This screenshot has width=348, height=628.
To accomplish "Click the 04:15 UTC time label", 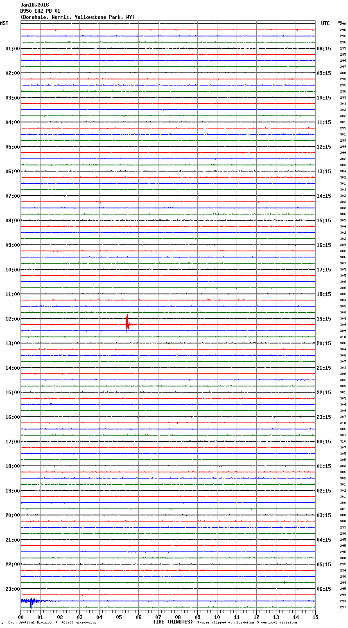I will tap(324, 540).
